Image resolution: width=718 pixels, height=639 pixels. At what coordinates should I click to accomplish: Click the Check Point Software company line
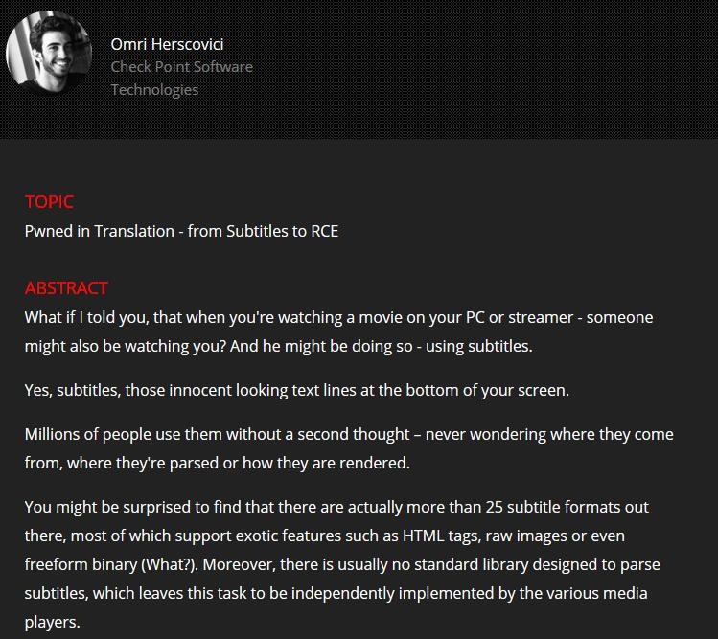(182, 67)
